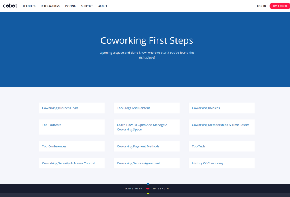Click the red heart icon in footer
Screen dimensions: 290x197
coord(148,189)
